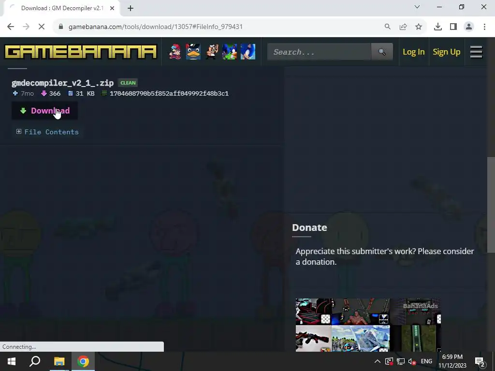Image resolution: width=495 pixels, height=371 pixels.
Task: Stop loading the page
Action: tap(42, 27)
